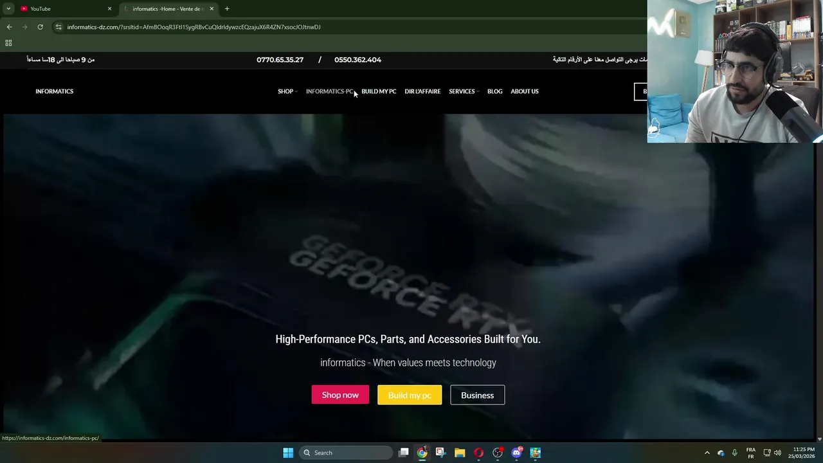
Task: Open OneDrive cloud tray icon
Action: pyautogui.click(x=721, y=453)
